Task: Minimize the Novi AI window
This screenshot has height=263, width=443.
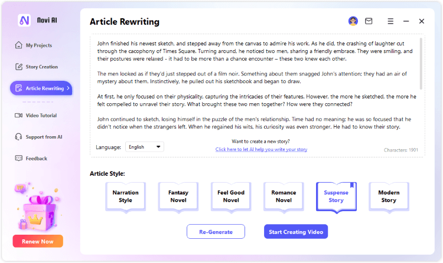Action: pyautogui.click(x=406, y=21)
